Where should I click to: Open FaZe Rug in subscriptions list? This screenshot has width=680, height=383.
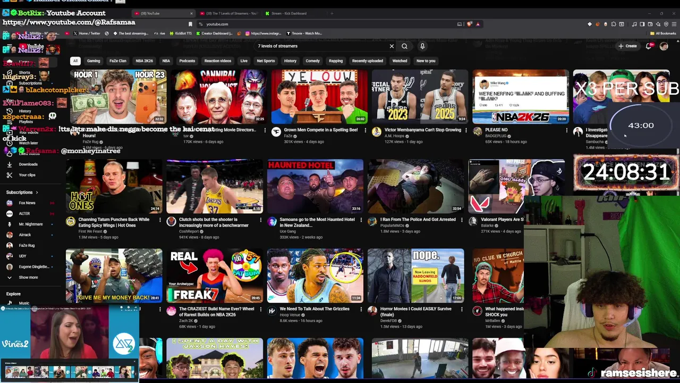click(x=27, y=245)
